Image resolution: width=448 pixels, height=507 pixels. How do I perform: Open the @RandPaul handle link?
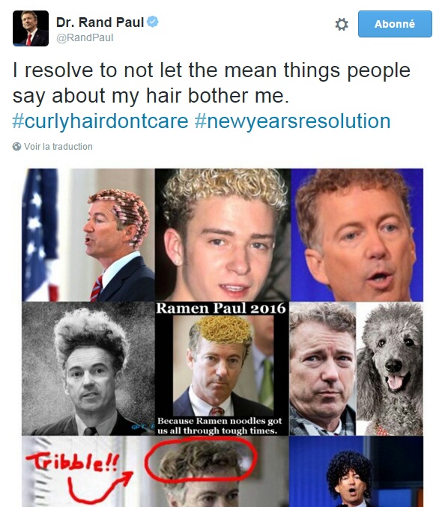[85, 38]
